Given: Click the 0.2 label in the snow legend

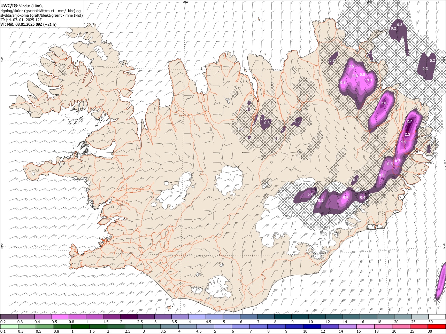Looking at the screenshot, I should click(3, 322).
